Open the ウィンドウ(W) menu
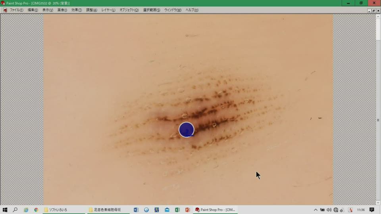The height and width of the screenshot is (214, 381). 173,10
